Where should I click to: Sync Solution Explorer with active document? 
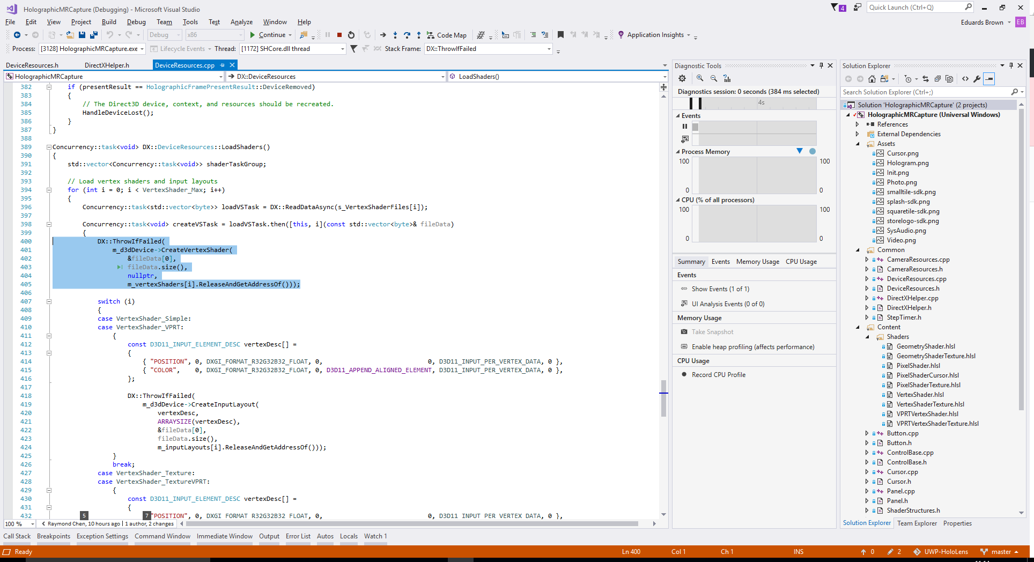pos(926,79)
